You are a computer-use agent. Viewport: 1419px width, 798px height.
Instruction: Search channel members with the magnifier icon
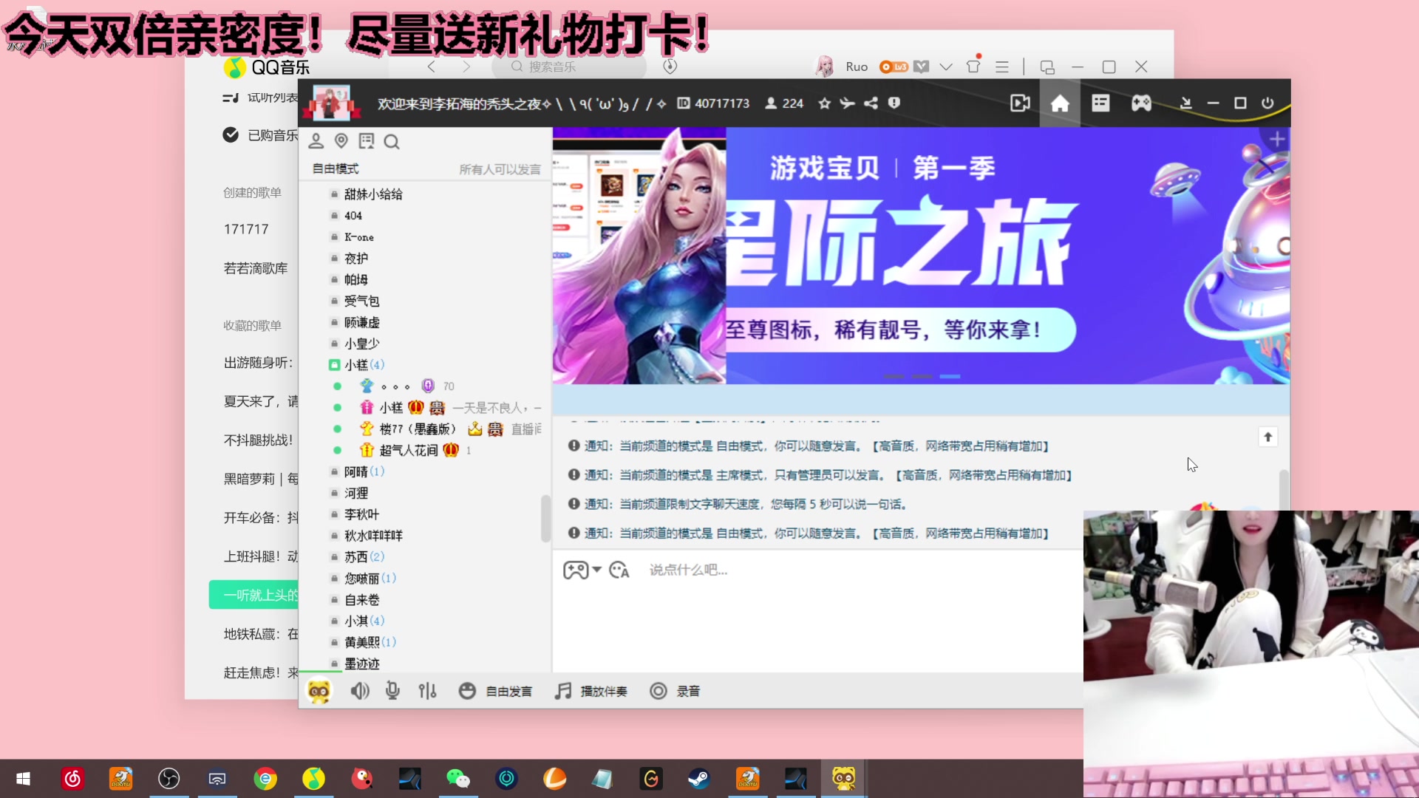tap(392, 141)
